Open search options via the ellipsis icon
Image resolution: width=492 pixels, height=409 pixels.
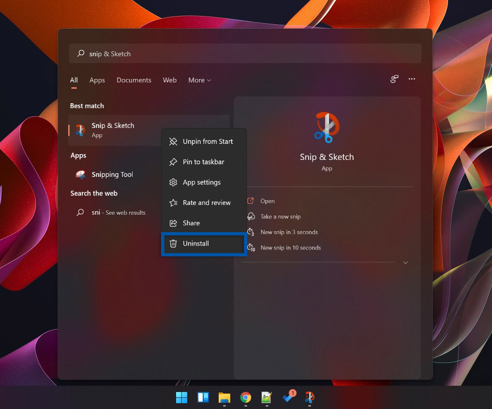coord(412,79)
